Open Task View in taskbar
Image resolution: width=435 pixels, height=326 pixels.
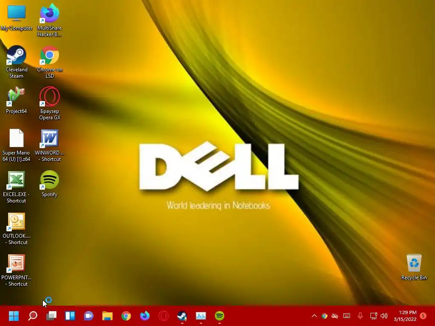51,316
